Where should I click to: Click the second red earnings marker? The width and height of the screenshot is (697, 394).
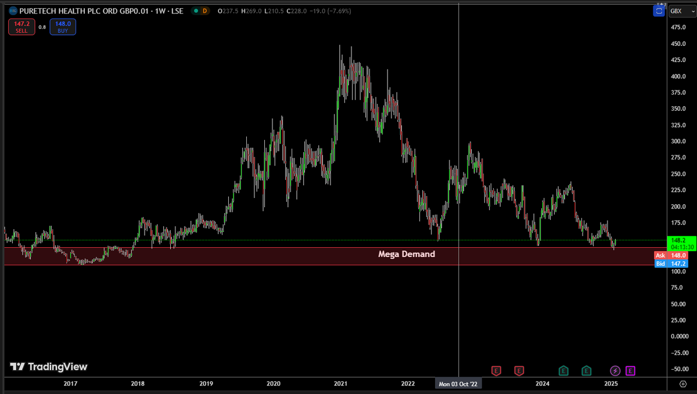519,370
